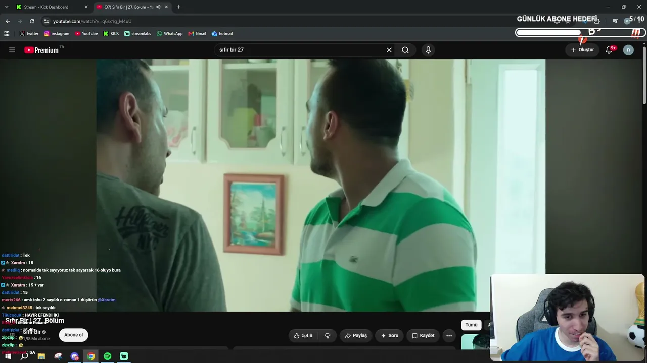Open Spotify from the taskbar
647x363 pixels.
108,356
